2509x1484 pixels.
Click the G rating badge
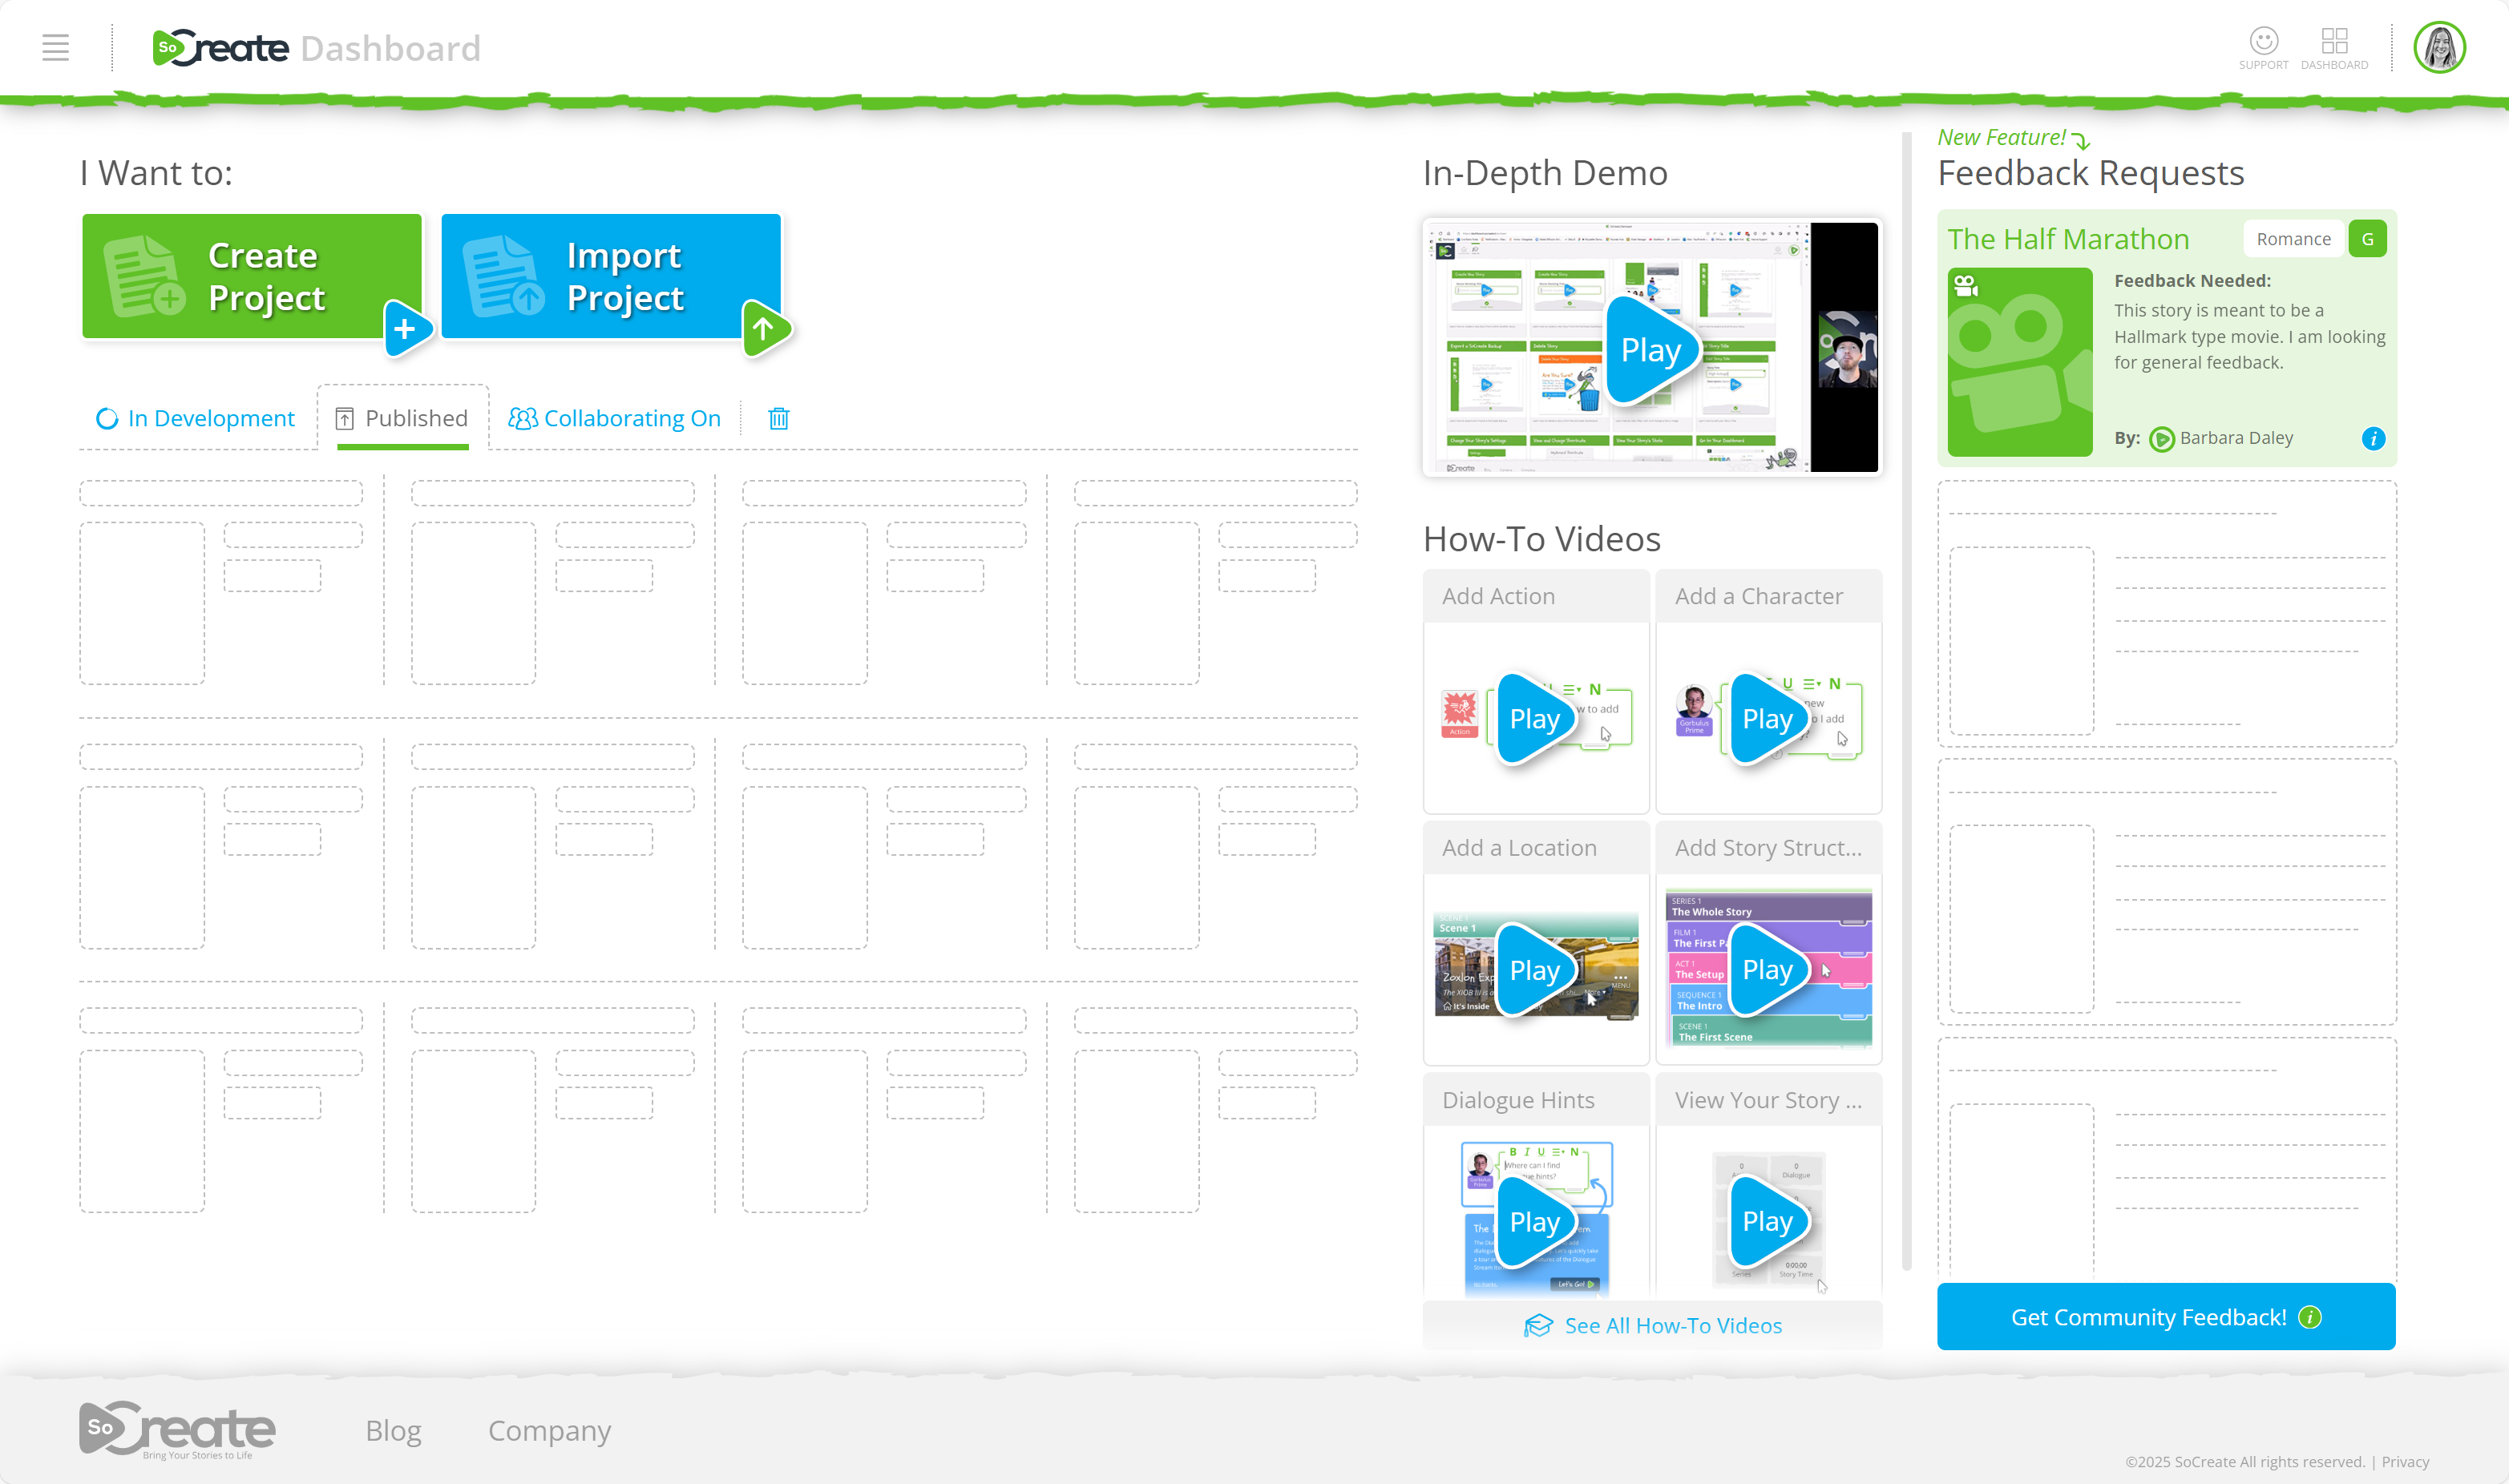tap(2367, 239)
